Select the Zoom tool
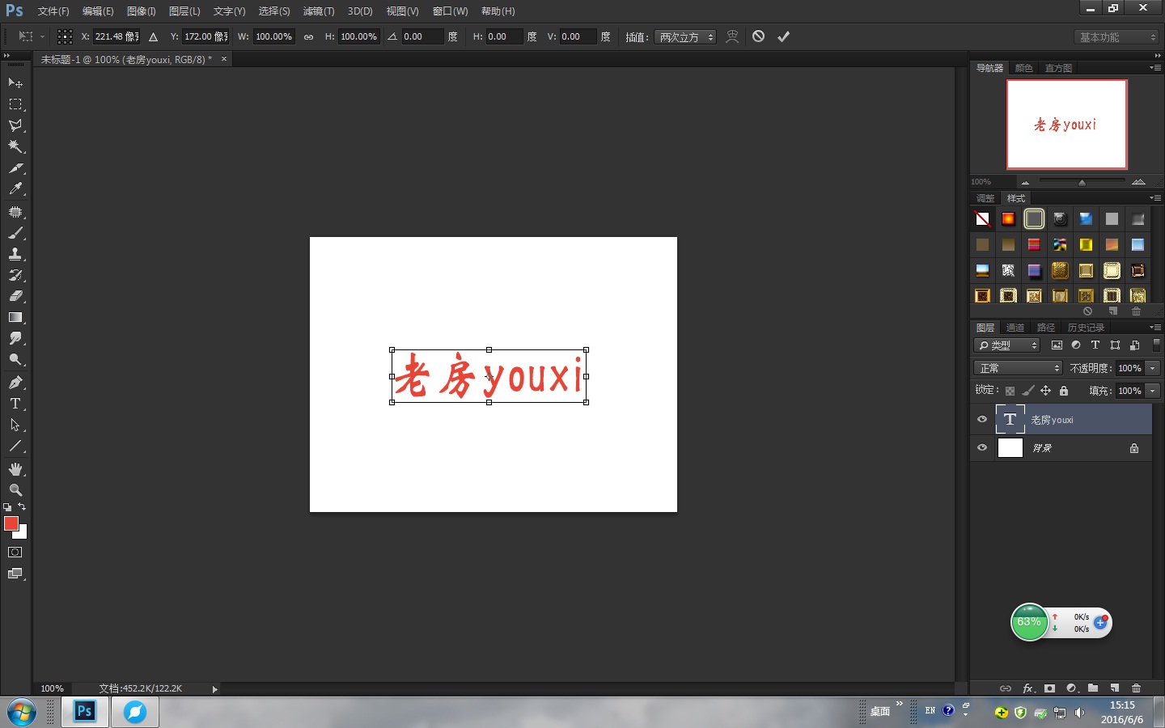This screenshot has height=728, width=1165. coord(15,490)
